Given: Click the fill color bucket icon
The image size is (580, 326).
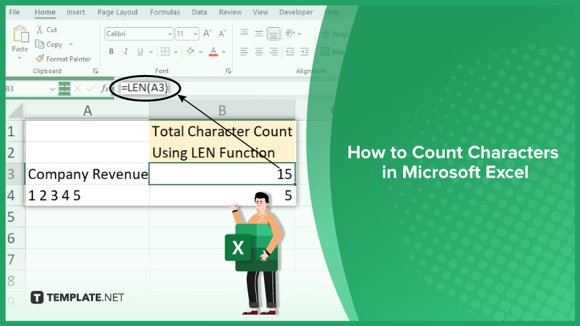Looking at the screenshot, I should pos(191,51).
